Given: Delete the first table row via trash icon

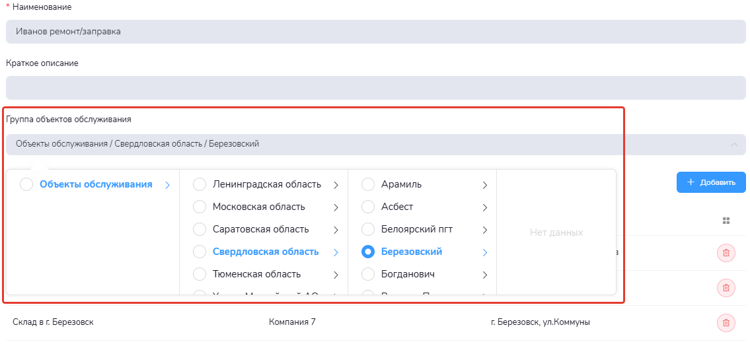Looking at the screenshot, I should click(x=726, y=252).
